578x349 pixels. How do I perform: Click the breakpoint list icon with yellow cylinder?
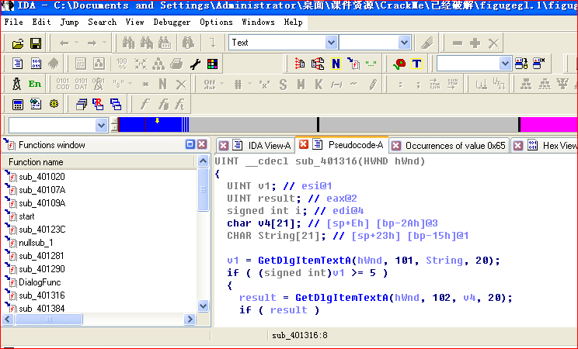(x=521, y=64)
